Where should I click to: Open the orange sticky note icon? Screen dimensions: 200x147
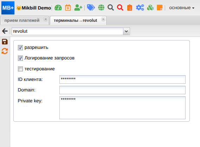(160, 8)
